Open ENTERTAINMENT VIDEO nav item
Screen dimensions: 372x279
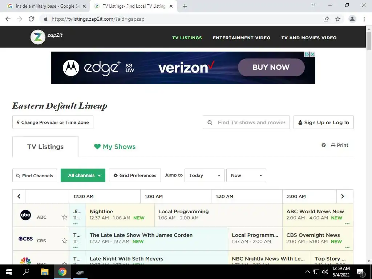click(242, 38)
